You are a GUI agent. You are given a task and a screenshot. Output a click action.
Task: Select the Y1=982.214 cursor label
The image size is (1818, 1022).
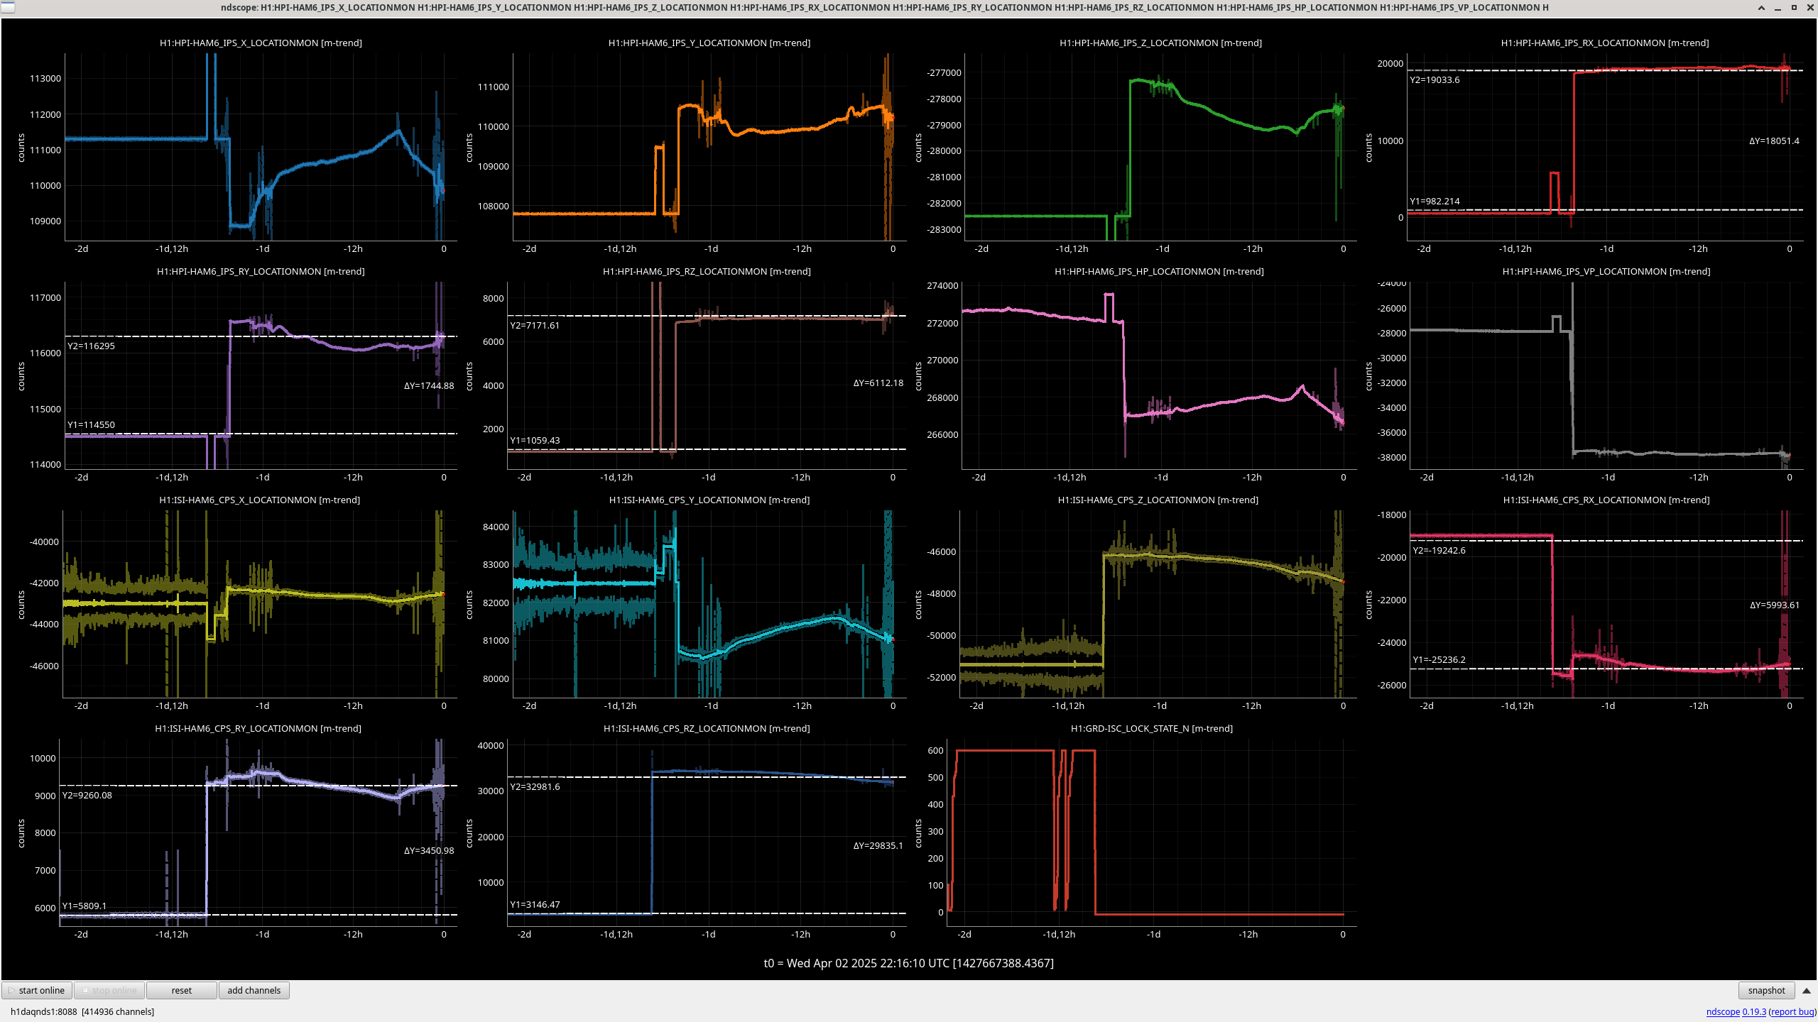click(x=1435, y=201)
